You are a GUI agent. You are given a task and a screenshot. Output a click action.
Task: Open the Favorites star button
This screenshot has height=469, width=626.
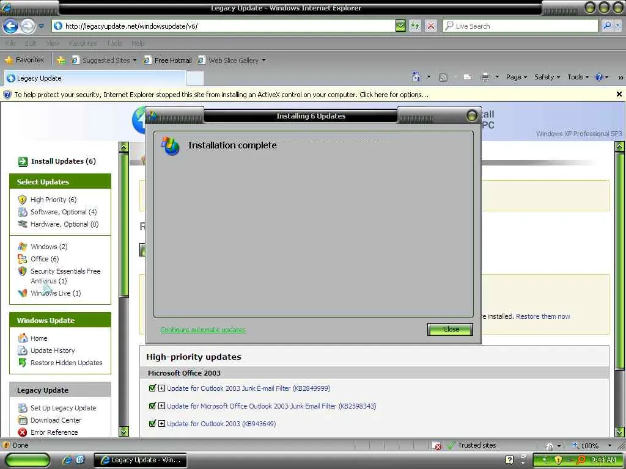[x=24, y=60]
